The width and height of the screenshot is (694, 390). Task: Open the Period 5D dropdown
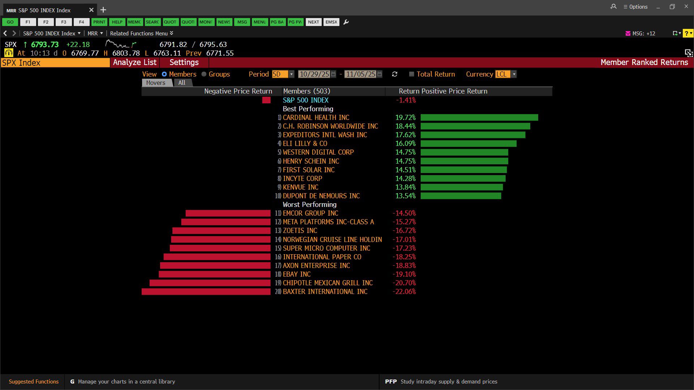click(291, 74)
